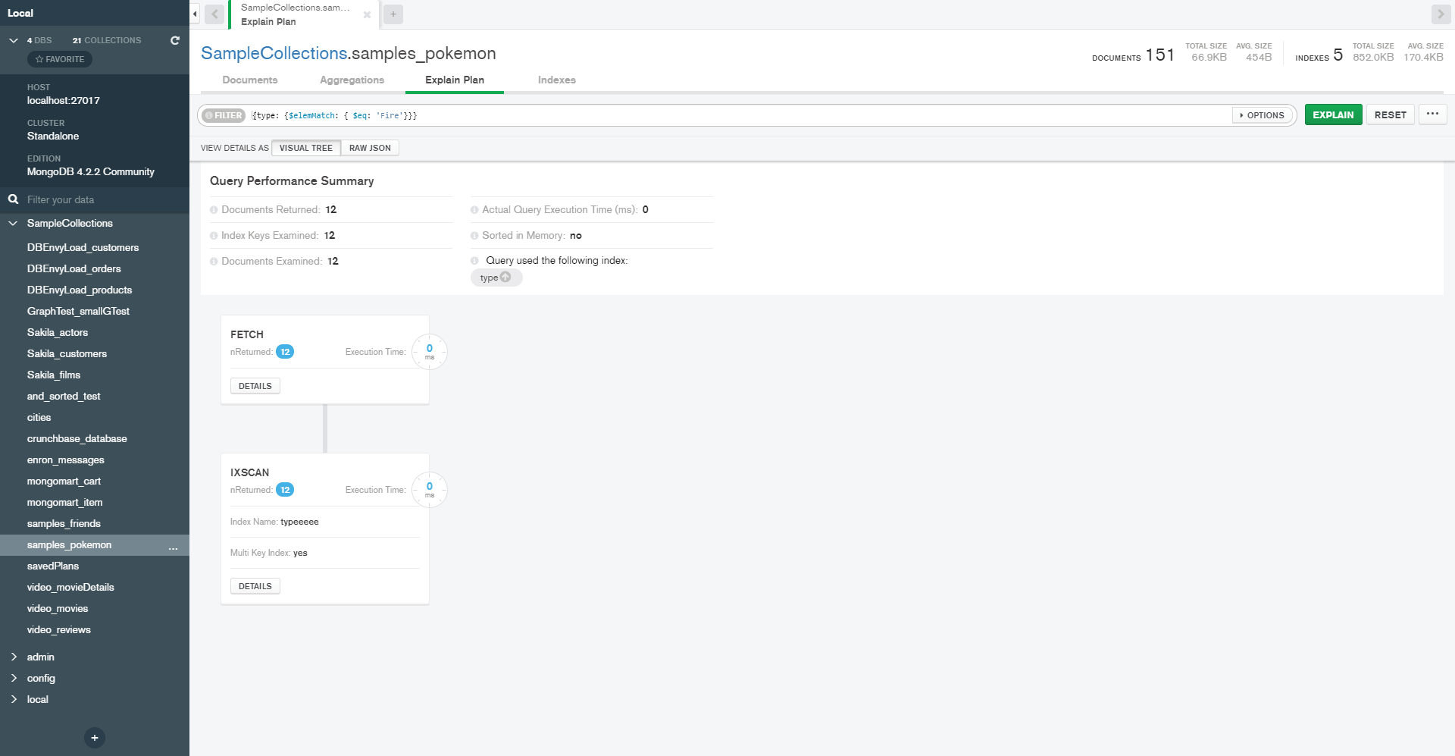Expand the config database
This screenshot has height=756, width=1455.
click(x=14, y=679)
